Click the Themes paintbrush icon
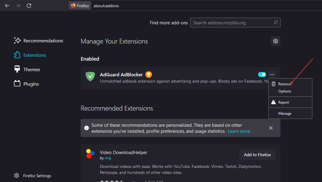 pos(17,69)
